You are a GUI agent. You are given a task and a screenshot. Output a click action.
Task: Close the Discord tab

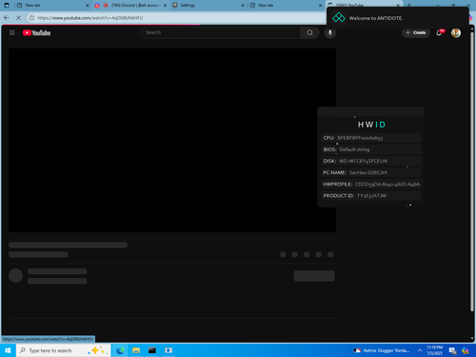165,6
